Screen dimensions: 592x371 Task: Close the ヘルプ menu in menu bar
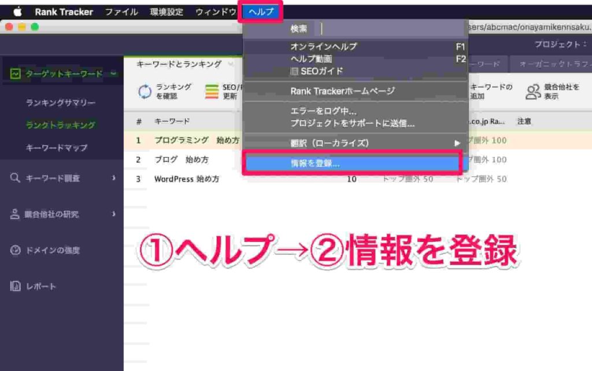coord(261,12)
